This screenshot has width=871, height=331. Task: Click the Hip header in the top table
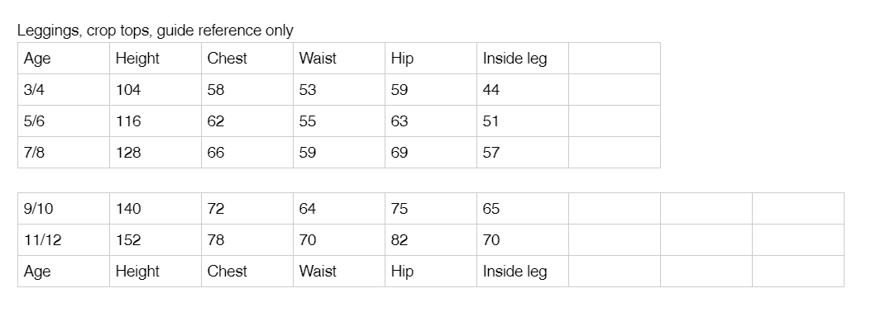pos(430,59)
